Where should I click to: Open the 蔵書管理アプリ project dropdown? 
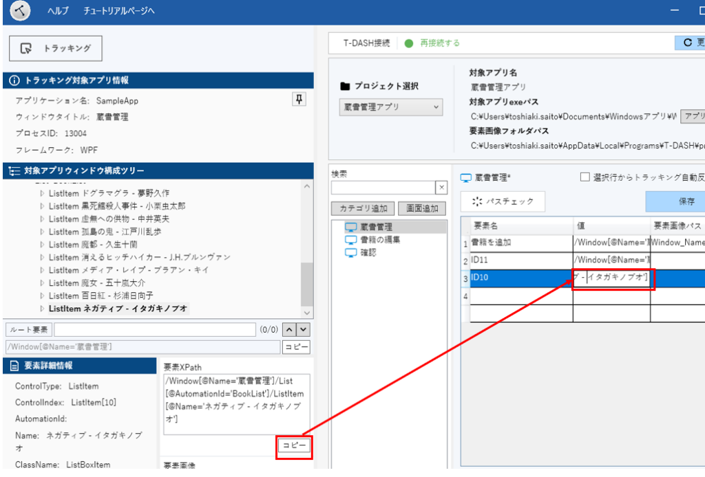(x=391, y=107)
